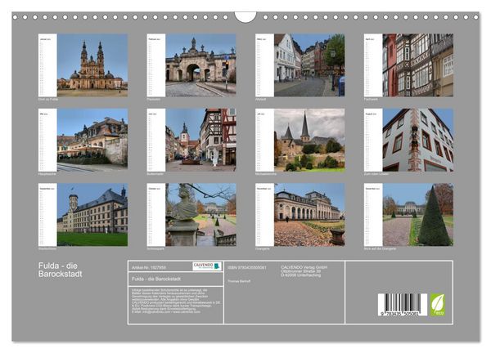Open the Buttermarkt timber-framed square photo
The height and width of the screenshot is (353, 491).
point(200,140)
